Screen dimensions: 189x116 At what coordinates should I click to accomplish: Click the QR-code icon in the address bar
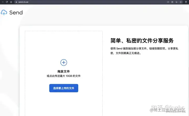pos(172,2)
